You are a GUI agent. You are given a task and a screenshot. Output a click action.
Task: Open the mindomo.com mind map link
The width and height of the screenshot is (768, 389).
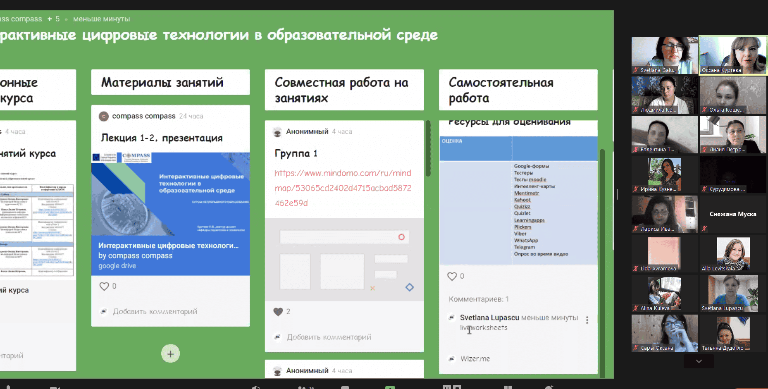(343, 188)
